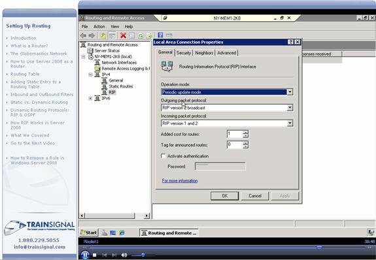Switch to the Advanced tab
This screenshot has height=260, width=376.
(227, 53)
